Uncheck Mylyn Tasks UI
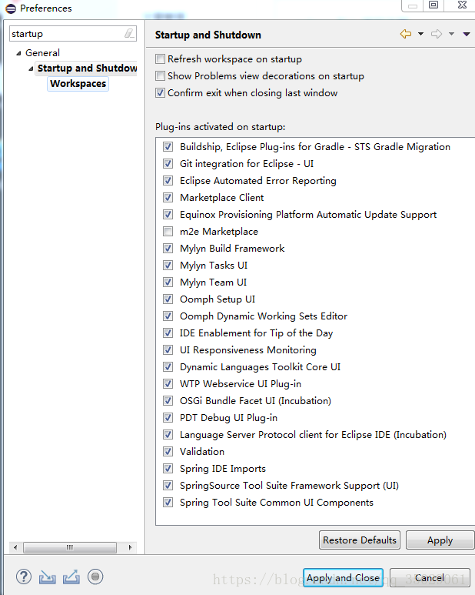Screen dimensions: 475x595 [168, 266]
